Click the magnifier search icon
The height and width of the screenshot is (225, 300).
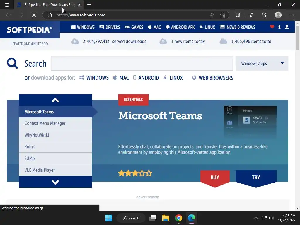pyautogui.click(x=12, y=63)
